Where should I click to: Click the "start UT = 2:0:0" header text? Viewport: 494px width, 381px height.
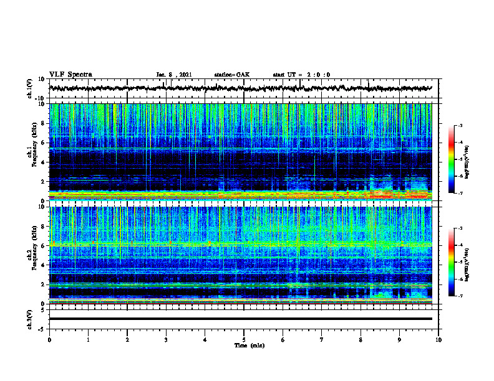[301, 75]
